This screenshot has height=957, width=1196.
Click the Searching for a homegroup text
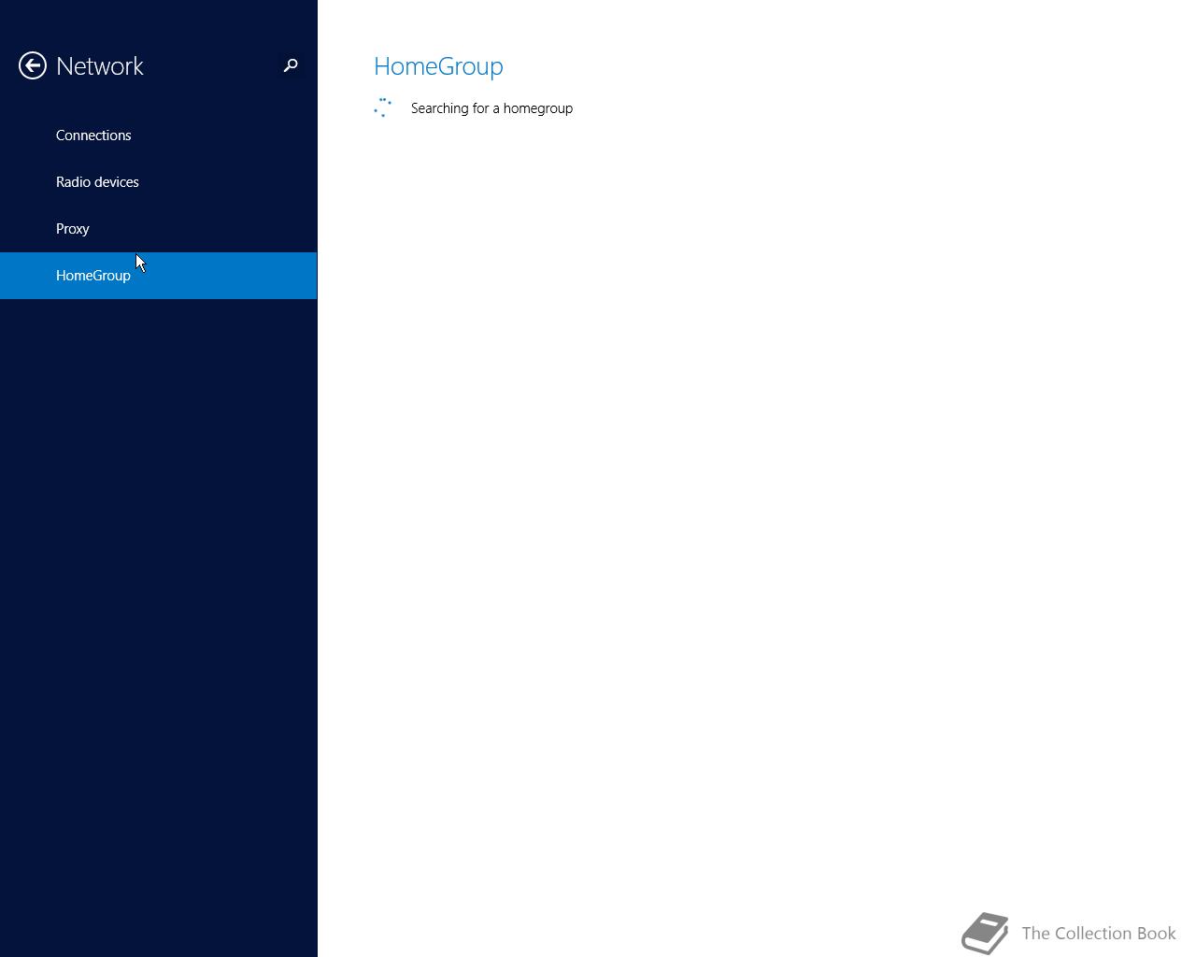(x=491, y=108)
